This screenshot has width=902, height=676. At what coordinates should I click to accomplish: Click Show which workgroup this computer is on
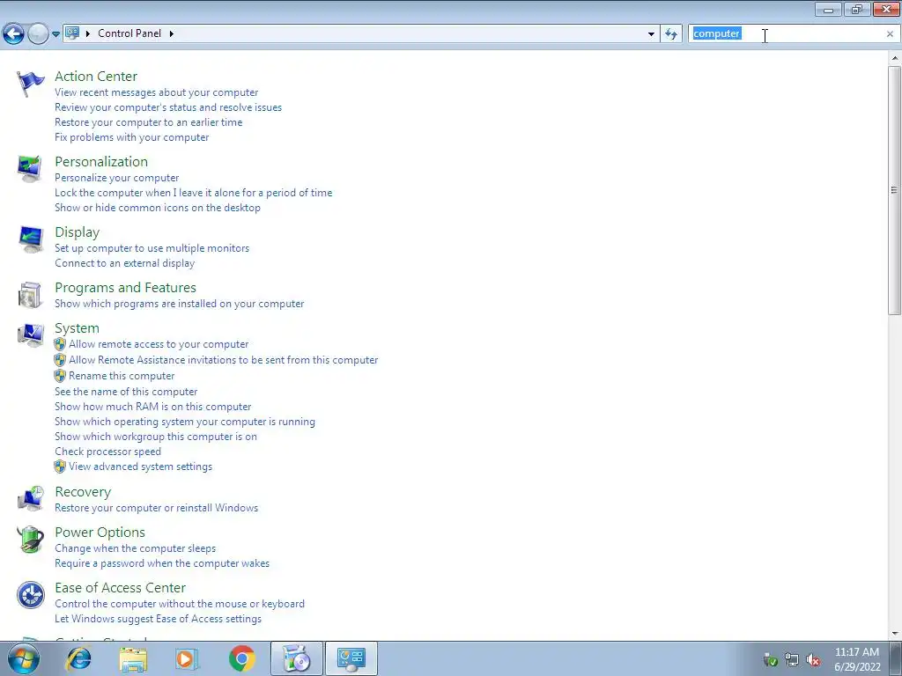click(x=156, y=437)
